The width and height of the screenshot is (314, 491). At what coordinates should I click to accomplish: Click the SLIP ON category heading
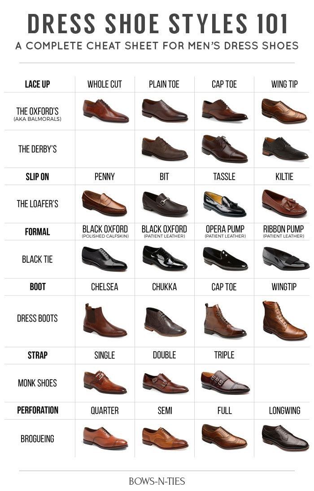(x=38, y=177)
